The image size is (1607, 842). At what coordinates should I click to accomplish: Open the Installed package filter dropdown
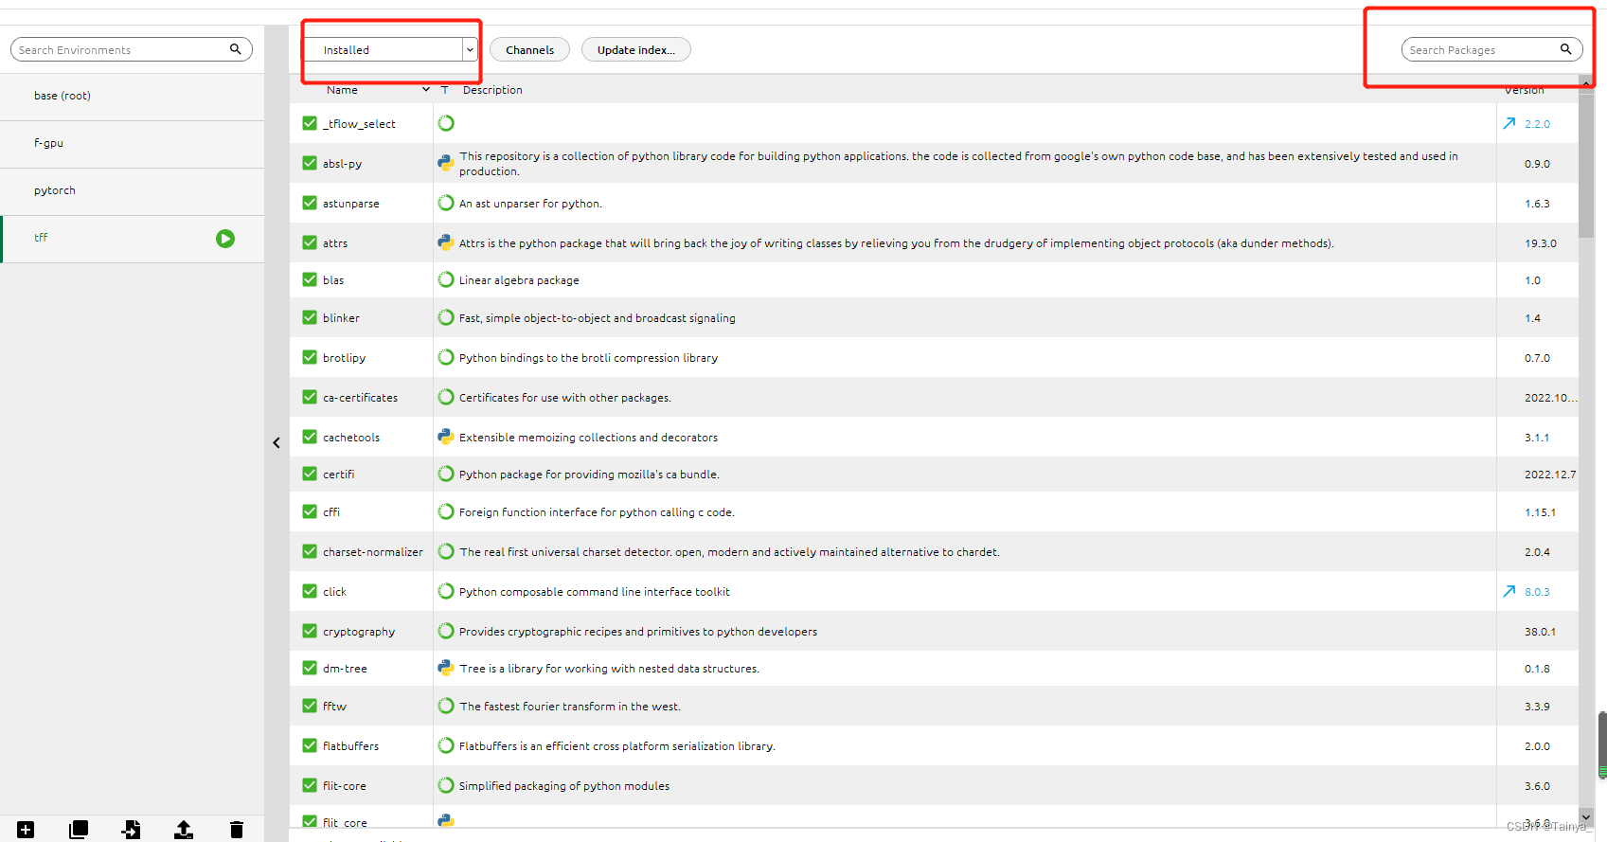tap(391, 49)
